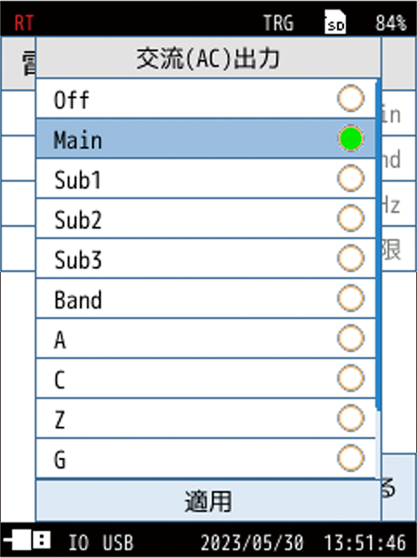Screen dimensions: 417x558
Task: Pick the C weighting option
Action: 206,379
